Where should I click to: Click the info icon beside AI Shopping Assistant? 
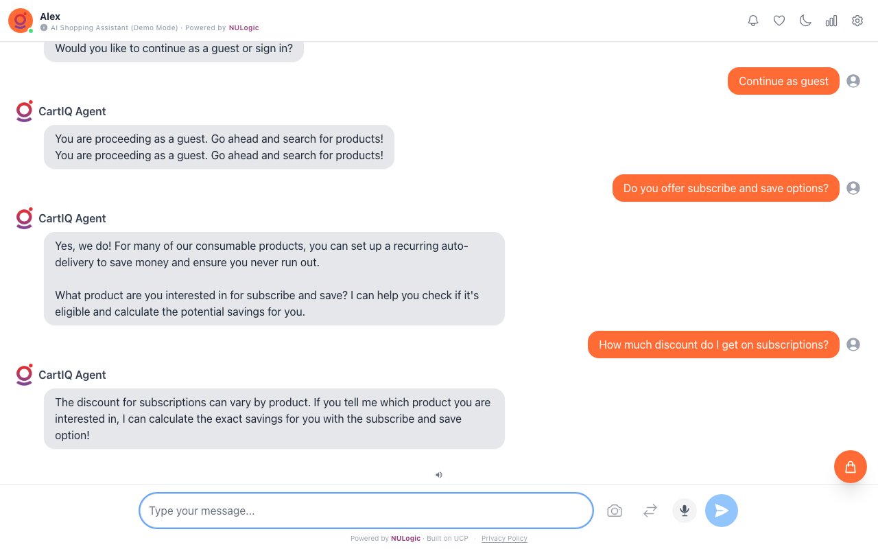(44, 28)
